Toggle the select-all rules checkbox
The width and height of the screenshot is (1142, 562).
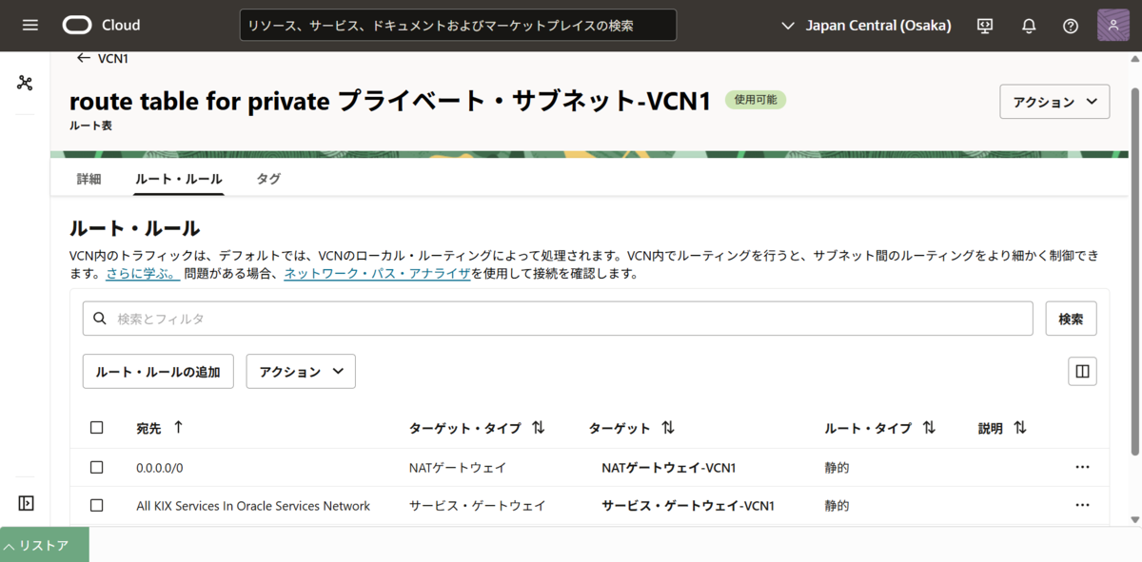96,428
